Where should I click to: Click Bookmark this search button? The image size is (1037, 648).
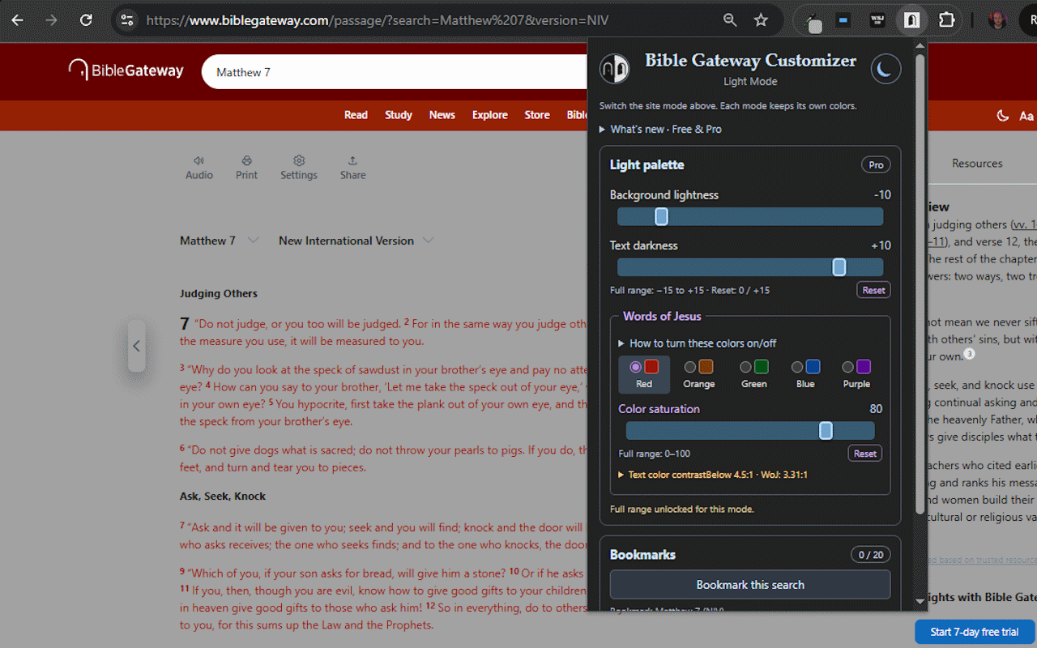click(x=750, y=585)
